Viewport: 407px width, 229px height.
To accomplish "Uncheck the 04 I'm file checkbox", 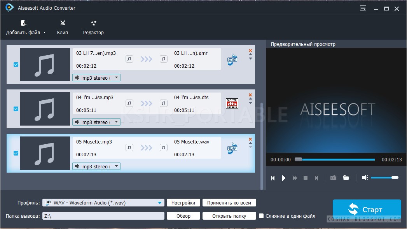I will tap(16, 109).
